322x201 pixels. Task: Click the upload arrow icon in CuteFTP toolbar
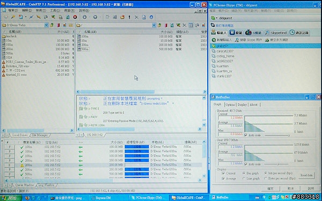point(95,17)
